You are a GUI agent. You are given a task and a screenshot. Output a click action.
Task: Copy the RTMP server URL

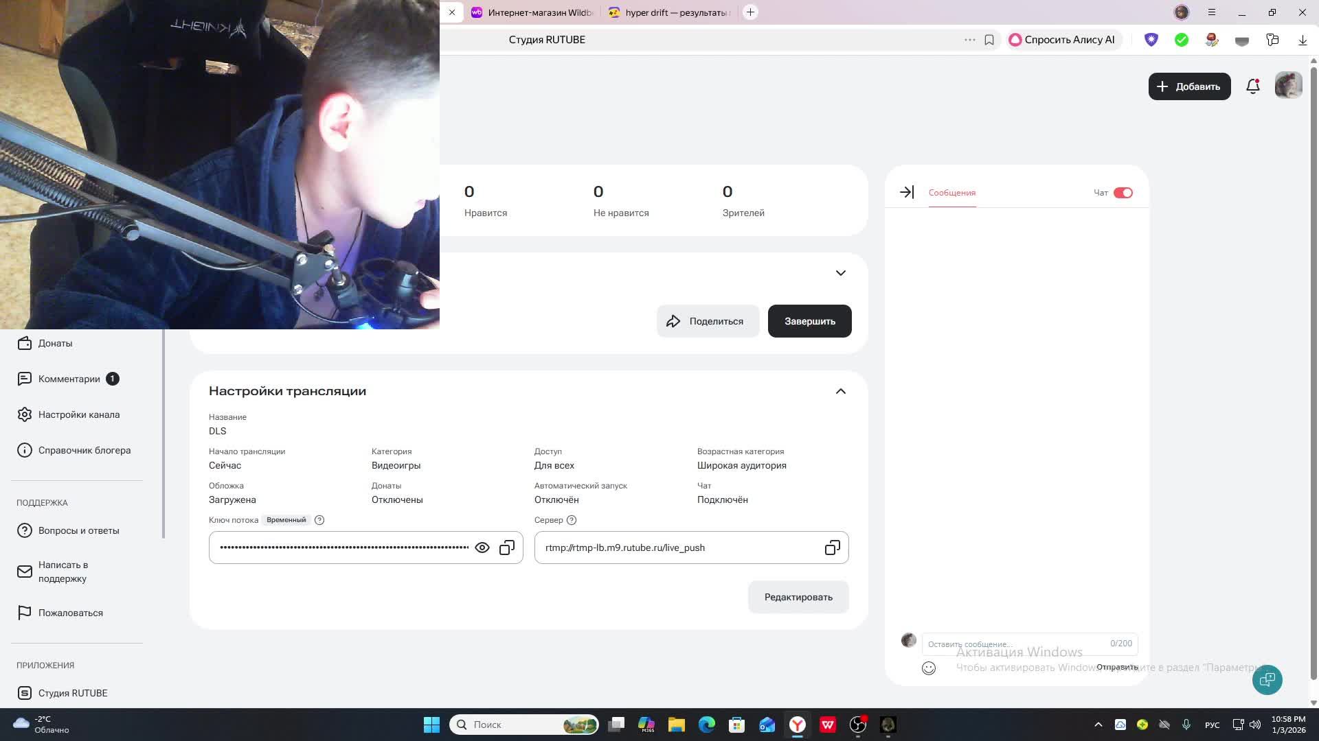832,548
